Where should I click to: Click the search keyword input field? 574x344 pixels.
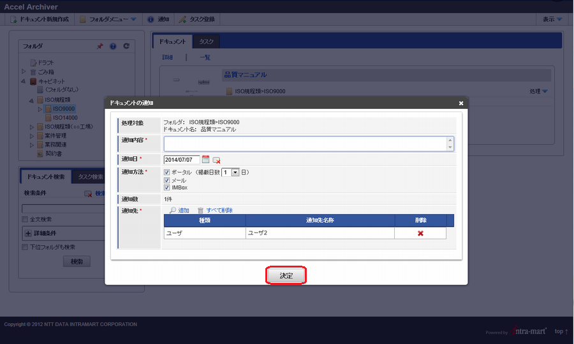tap(63, 209)
